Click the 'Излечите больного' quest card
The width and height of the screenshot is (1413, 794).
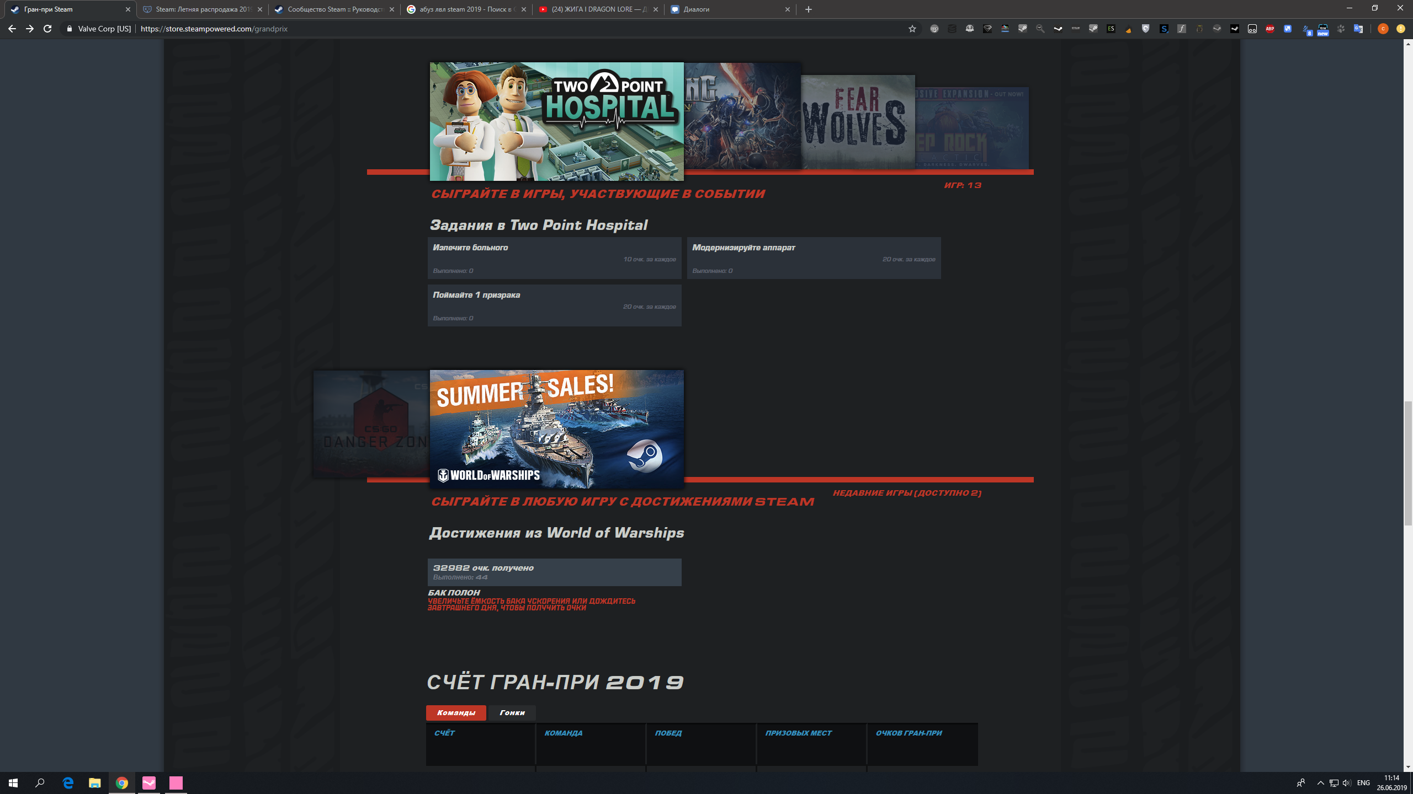point(554,258)
